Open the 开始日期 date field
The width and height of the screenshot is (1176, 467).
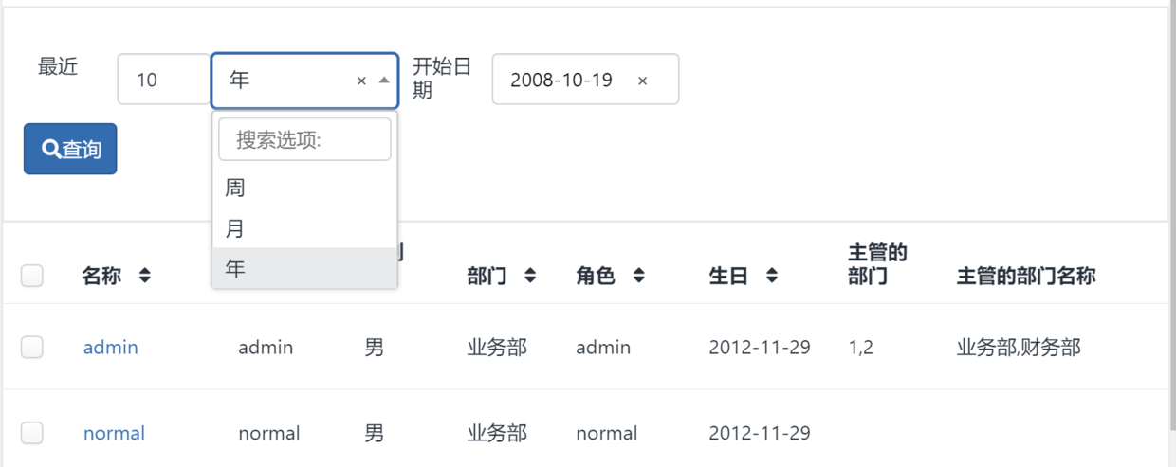pos(564,80)
